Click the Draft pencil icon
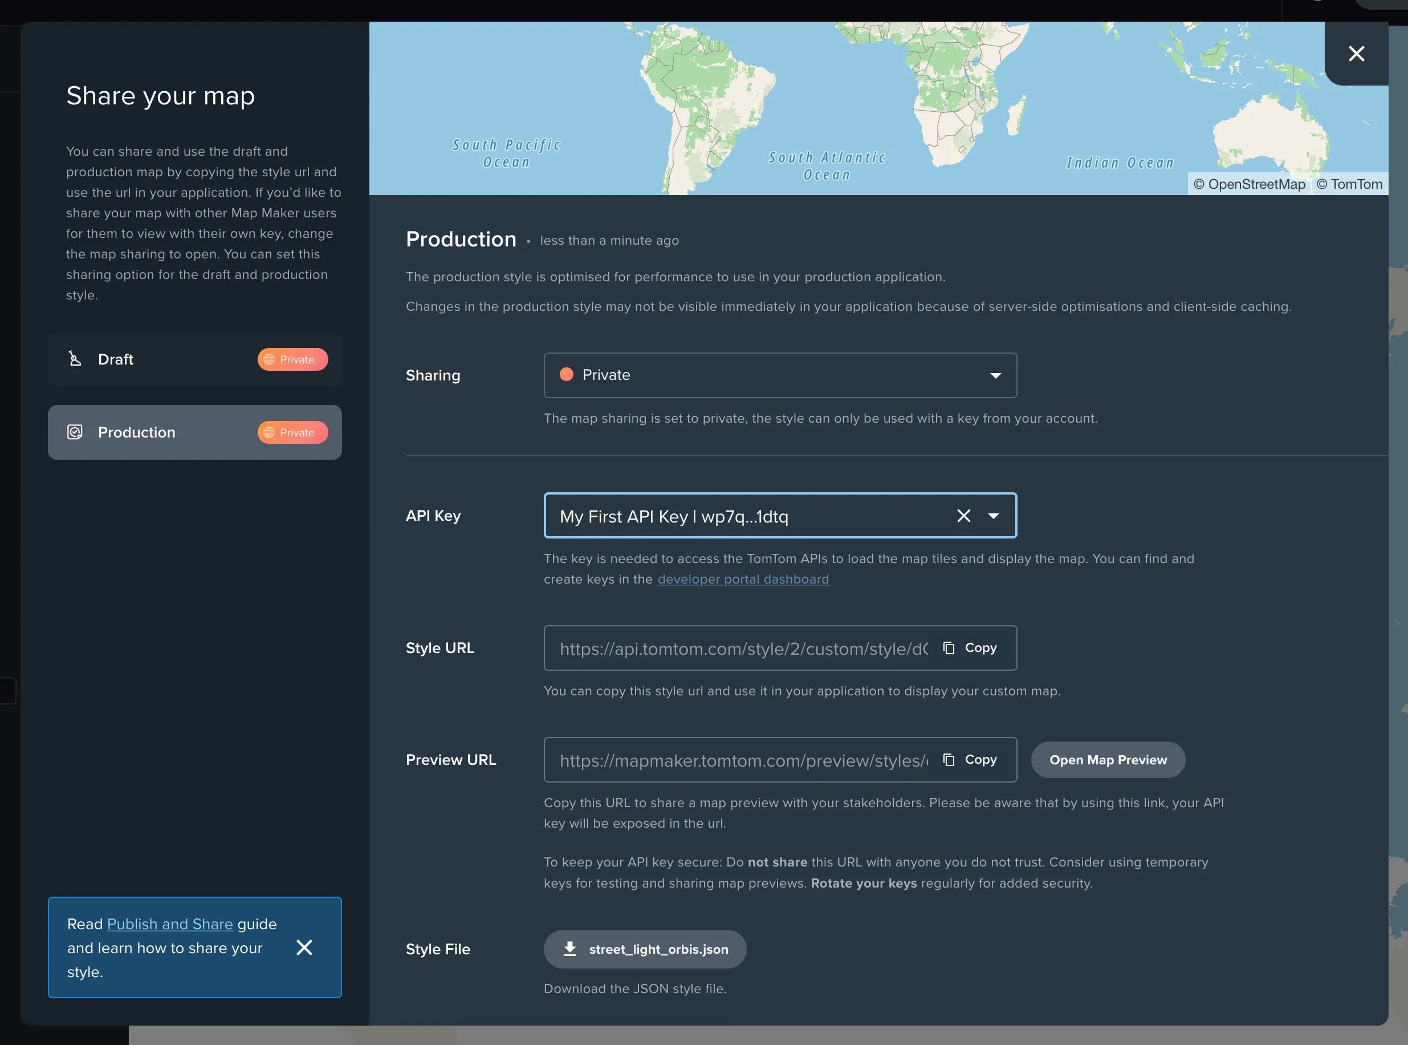The width and height of the screenshot is (1408, 1045). 75,359
